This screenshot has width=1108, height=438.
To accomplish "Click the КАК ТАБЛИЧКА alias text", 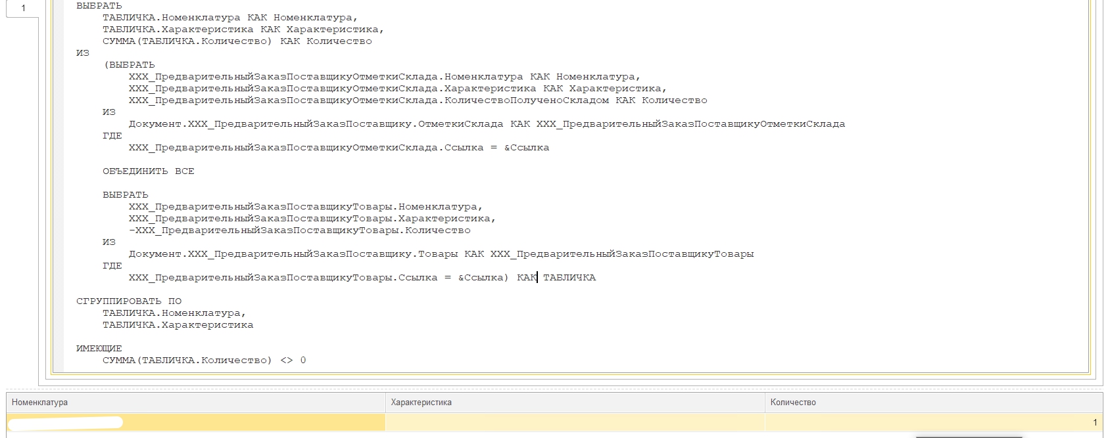I will pyautogui.click(x=556, y=278).
